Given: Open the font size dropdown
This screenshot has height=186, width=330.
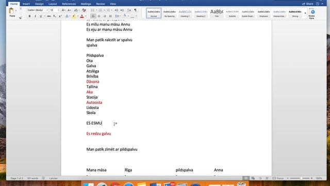Looking at the screenshot, I should [x=58, y=10].
